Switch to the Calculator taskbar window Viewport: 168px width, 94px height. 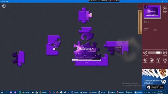tap(111, 92)
